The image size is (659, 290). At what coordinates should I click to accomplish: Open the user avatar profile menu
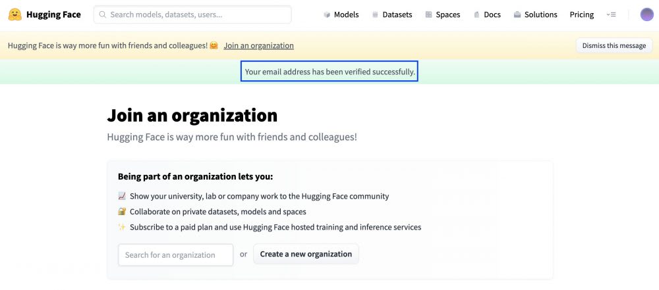[x=647, y=14]
